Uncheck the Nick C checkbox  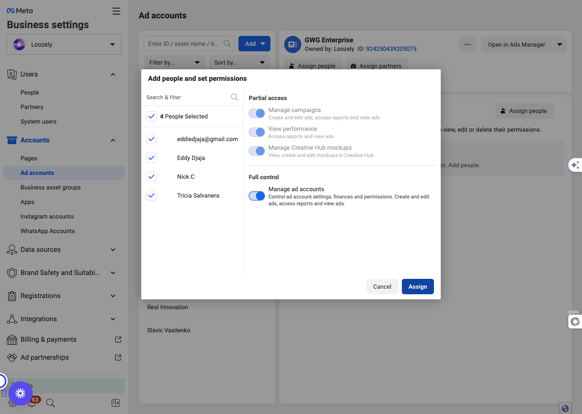pos(151,177)
